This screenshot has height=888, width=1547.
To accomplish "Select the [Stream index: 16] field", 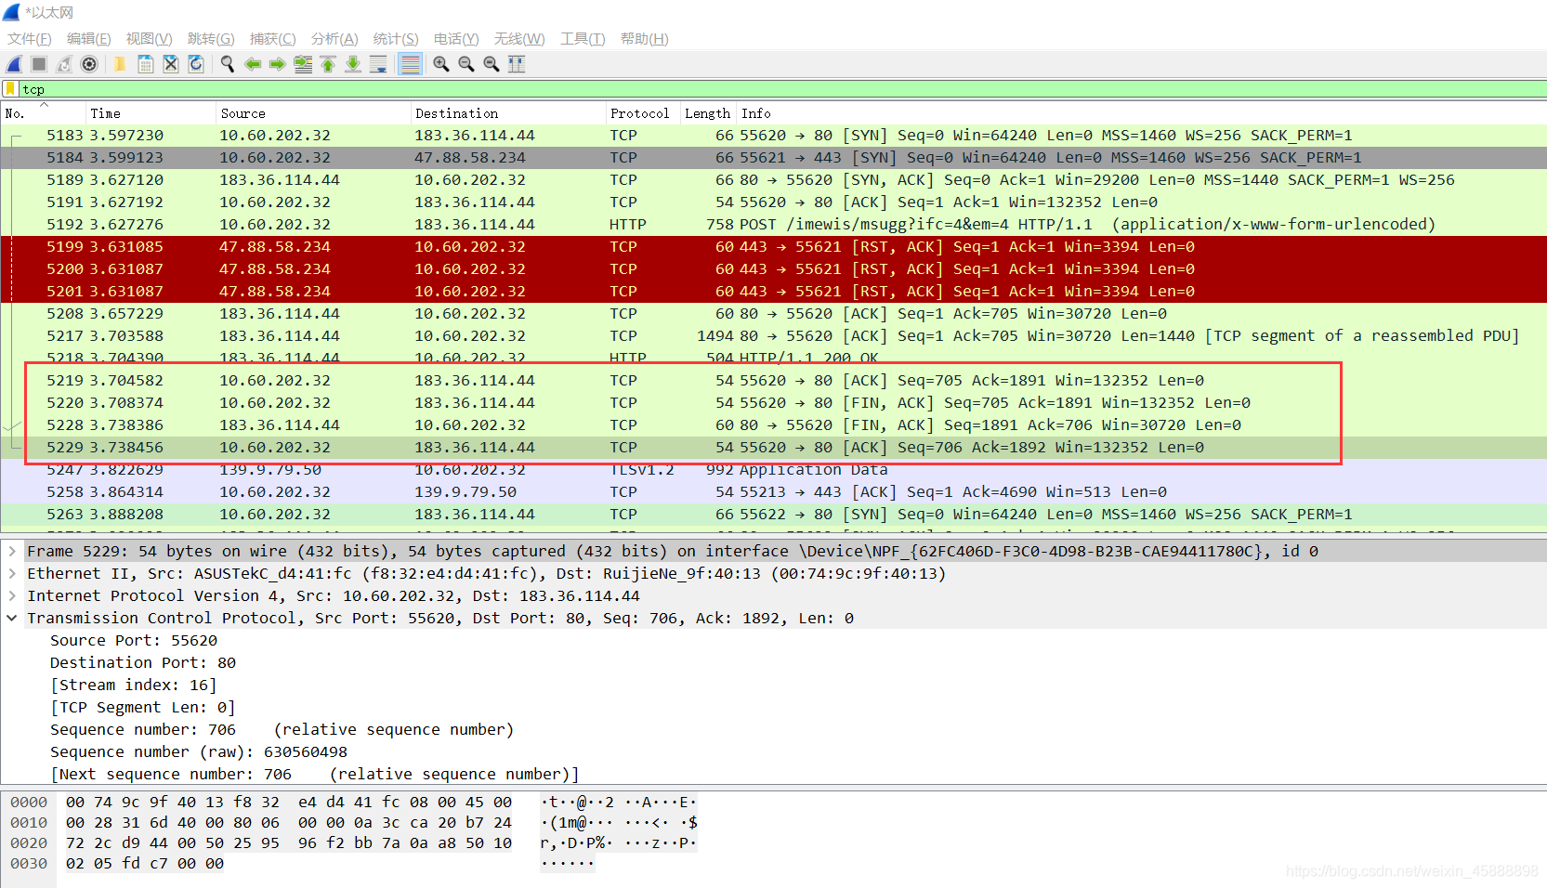I will click(134, 685).
